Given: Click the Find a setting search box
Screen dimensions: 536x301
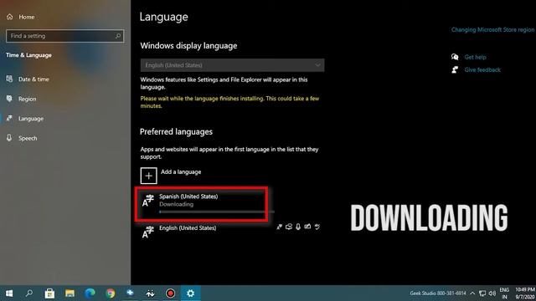Looking at the screenshot, I should coord(65,36).
